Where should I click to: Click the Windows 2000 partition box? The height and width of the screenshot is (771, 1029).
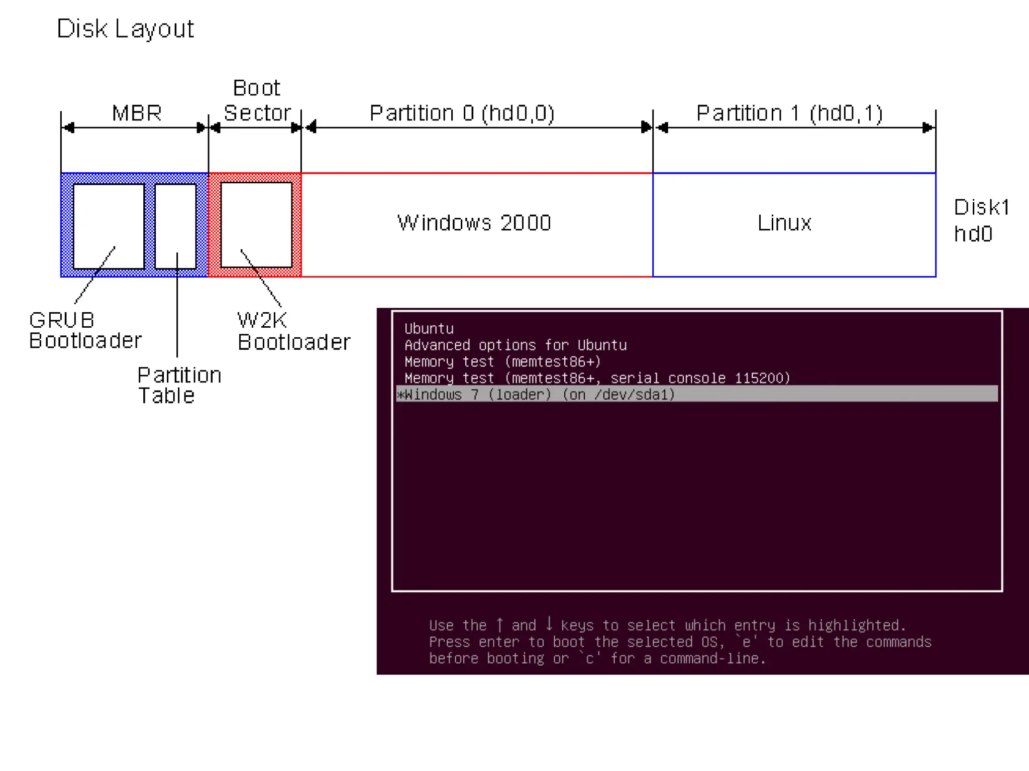click(474, 223)
